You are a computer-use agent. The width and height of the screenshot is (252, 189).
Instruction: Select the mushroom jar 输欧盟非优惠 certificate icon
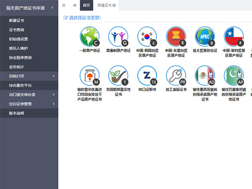pos(90,76)
